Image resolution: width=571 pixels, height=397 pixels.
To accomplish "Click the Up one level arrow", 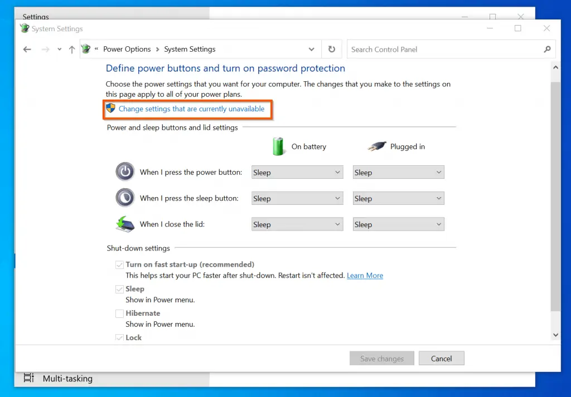I will click(71, 50).
